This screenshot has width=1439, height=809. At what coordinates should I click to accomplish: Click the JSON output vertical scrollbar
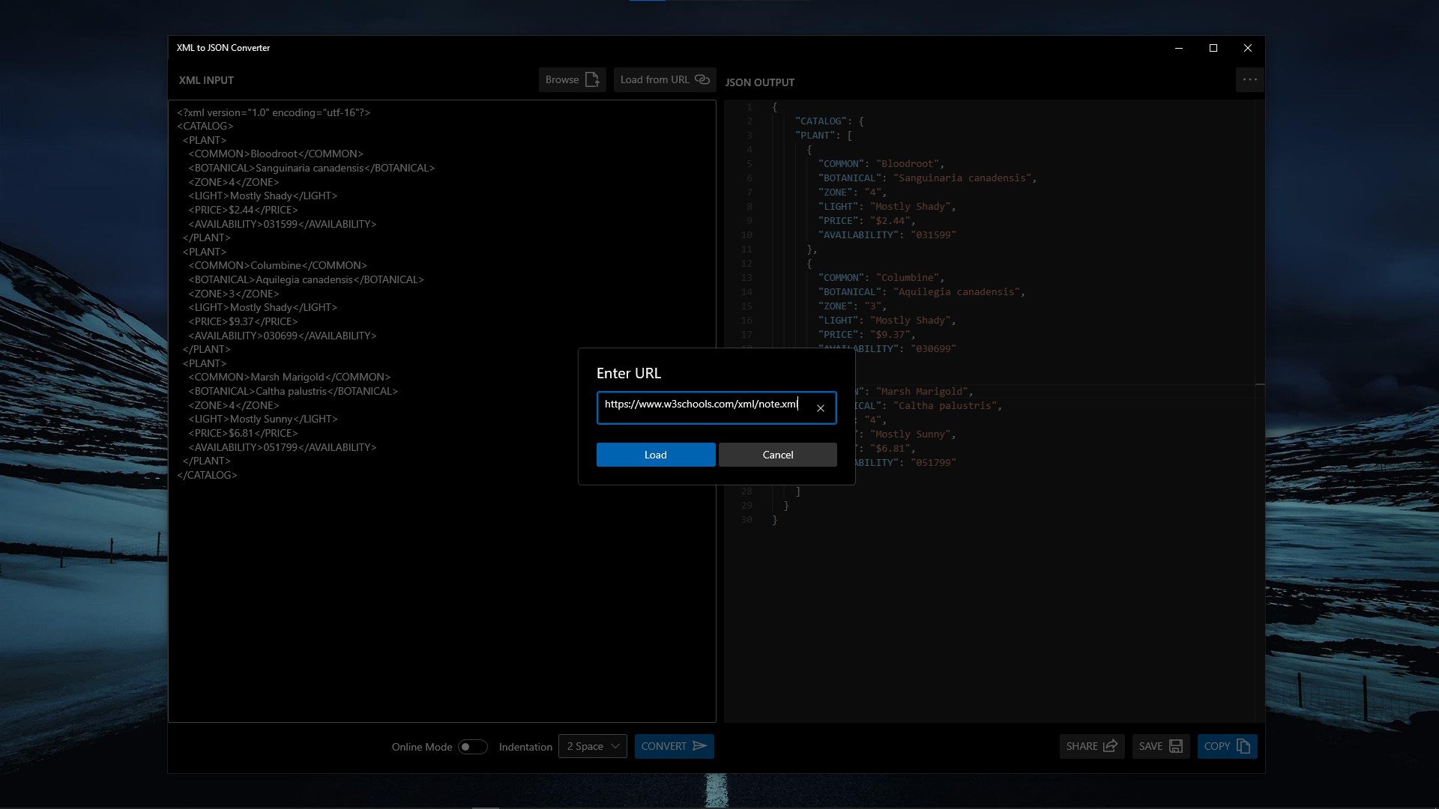pyautogui.click(x=1260, y=300)
